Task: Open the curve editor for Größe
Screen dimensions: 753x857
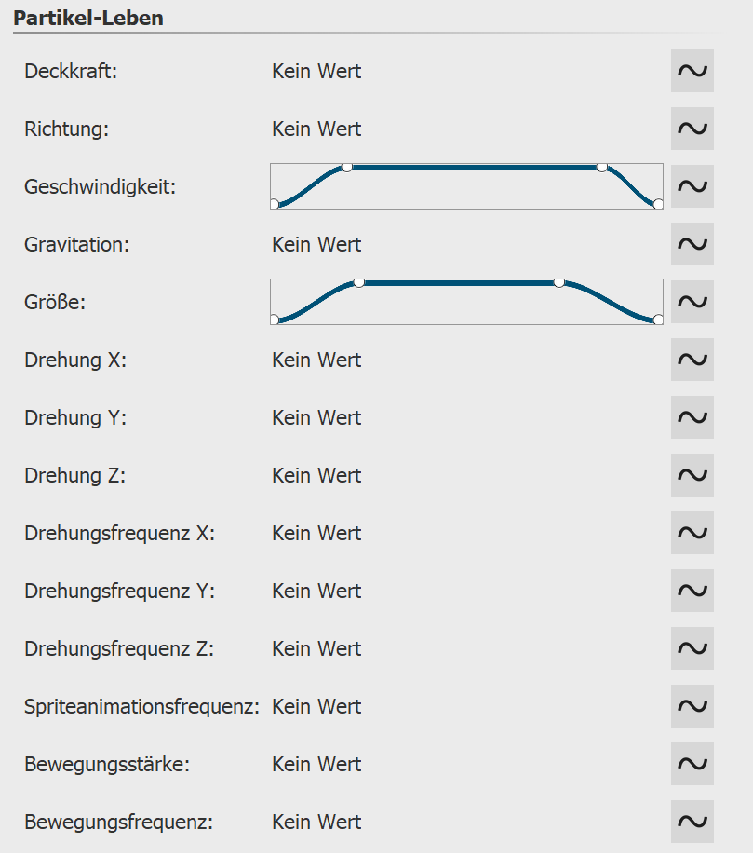Action: [692, 302]
